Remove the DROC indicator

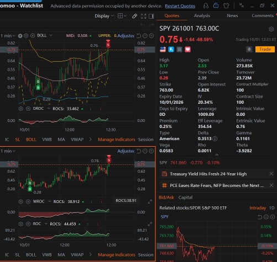click(28, 109)
